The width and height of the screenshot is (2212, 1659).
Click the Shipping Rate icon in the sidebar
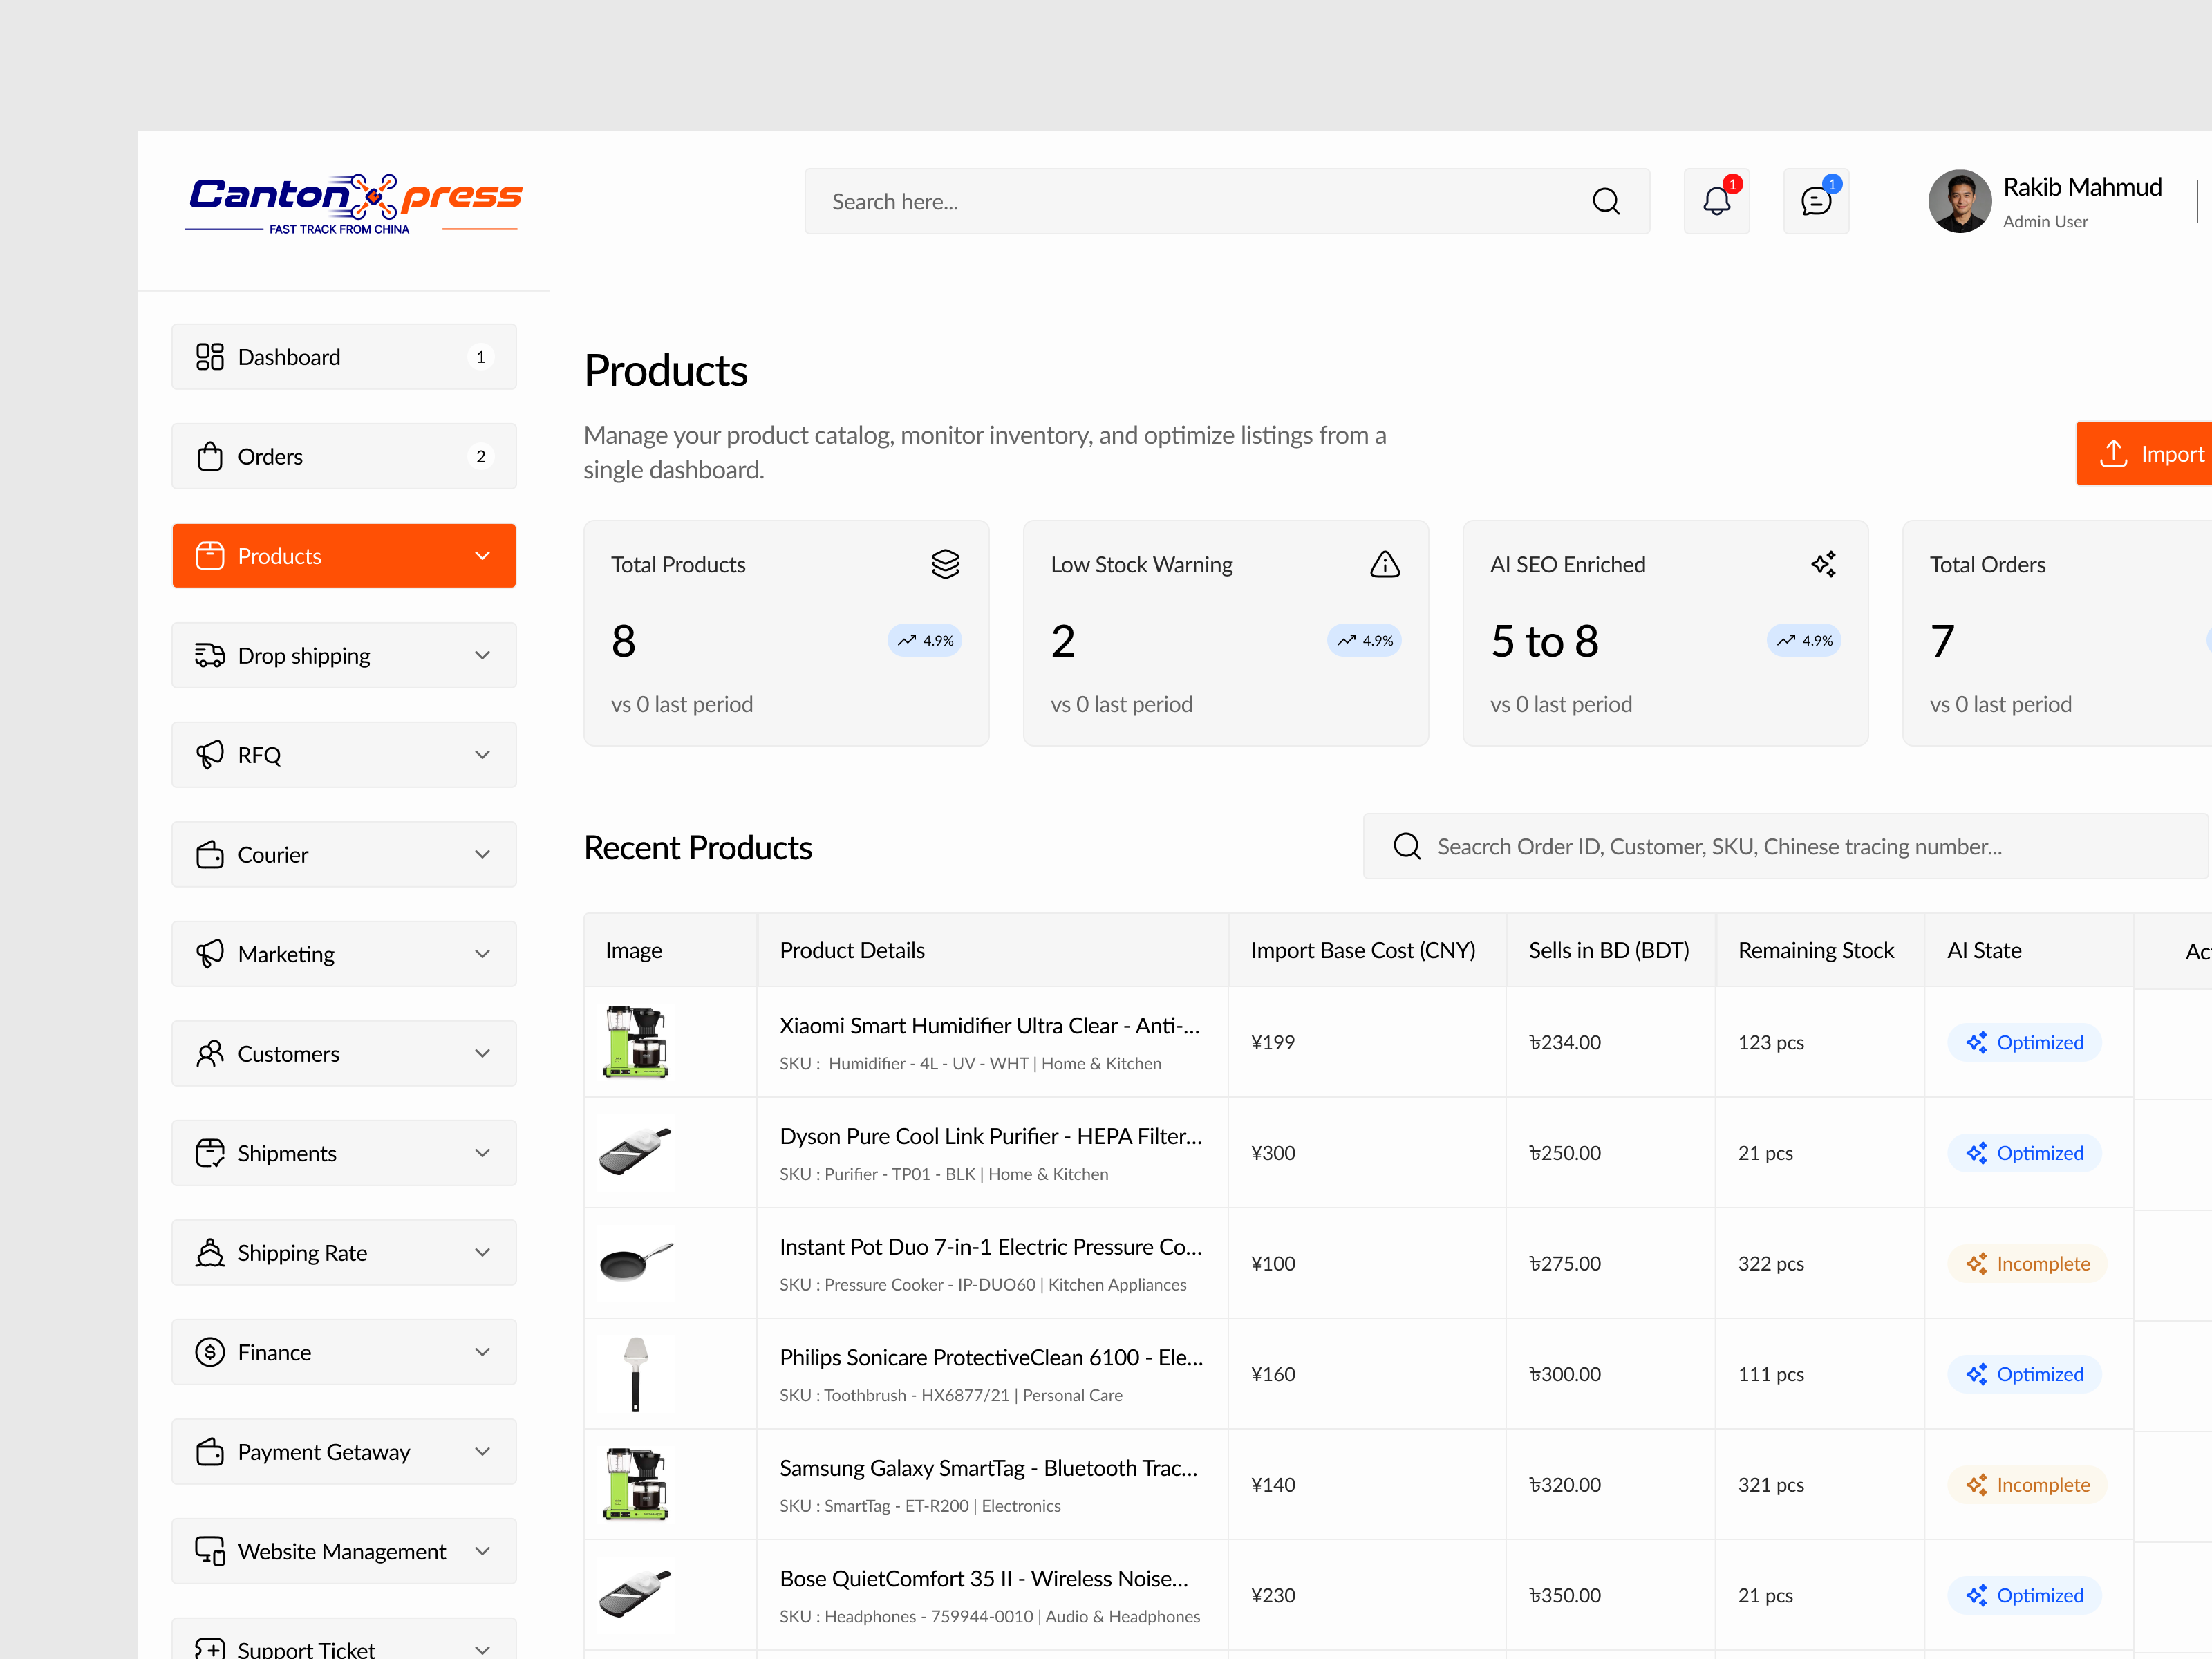(x=210, y=1252)
